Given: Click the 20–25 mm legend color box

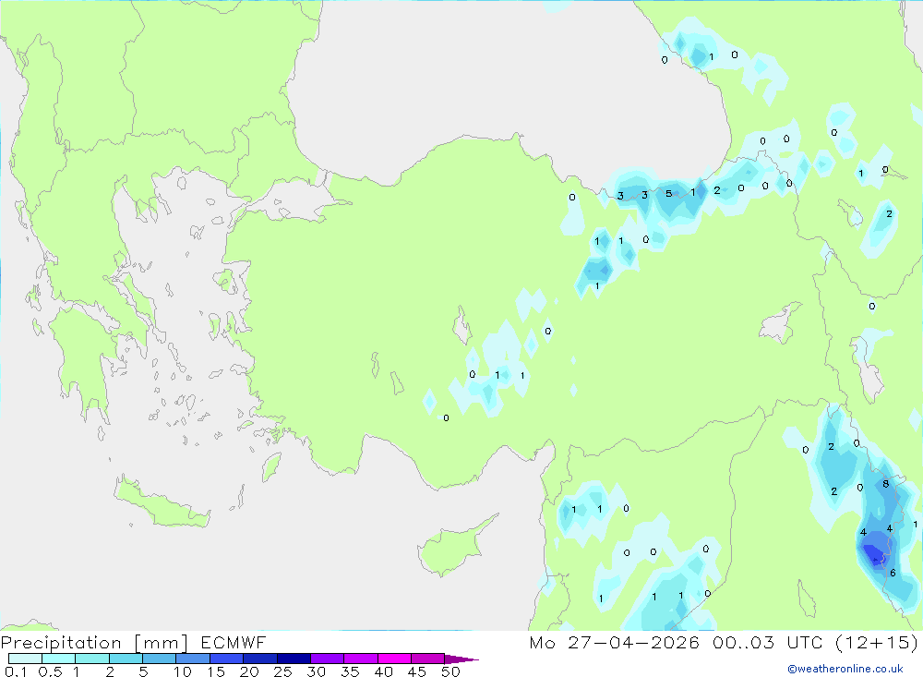Looking at the screenshot, I should pyautogui.click(x=259, y=659).
